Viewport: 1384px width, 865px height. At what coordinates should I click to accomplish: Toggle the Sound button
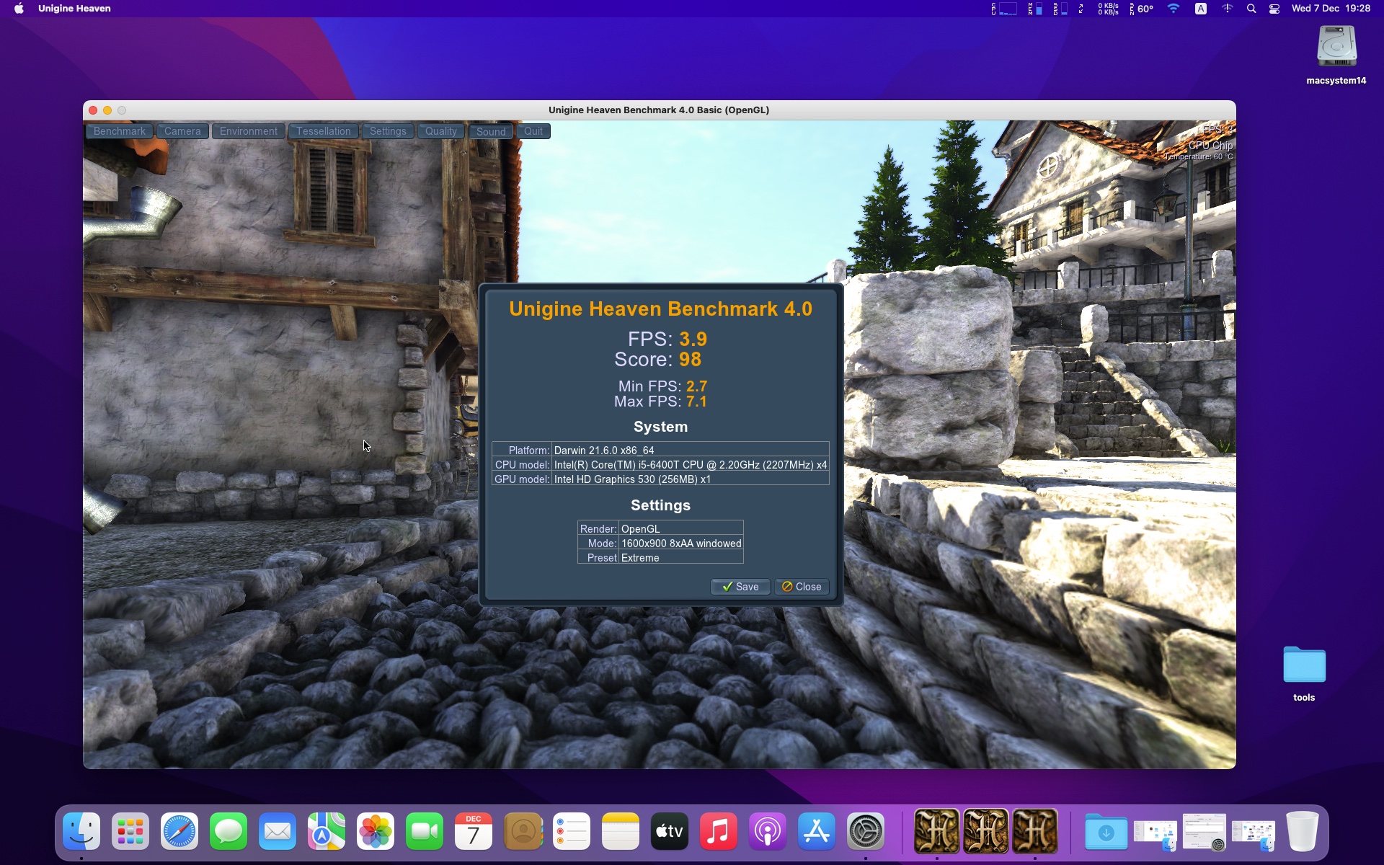tap(491, 131)
